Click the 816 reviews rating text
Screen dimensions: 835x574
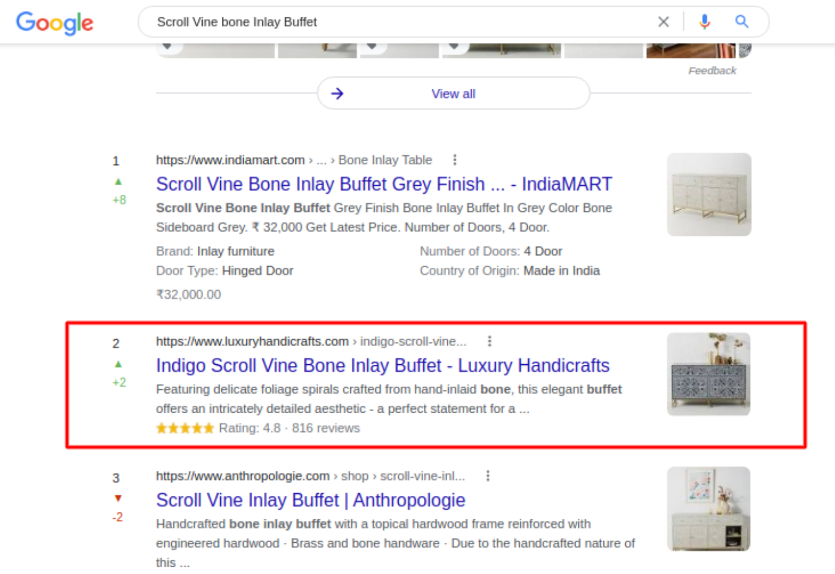(x=326, y=428)
